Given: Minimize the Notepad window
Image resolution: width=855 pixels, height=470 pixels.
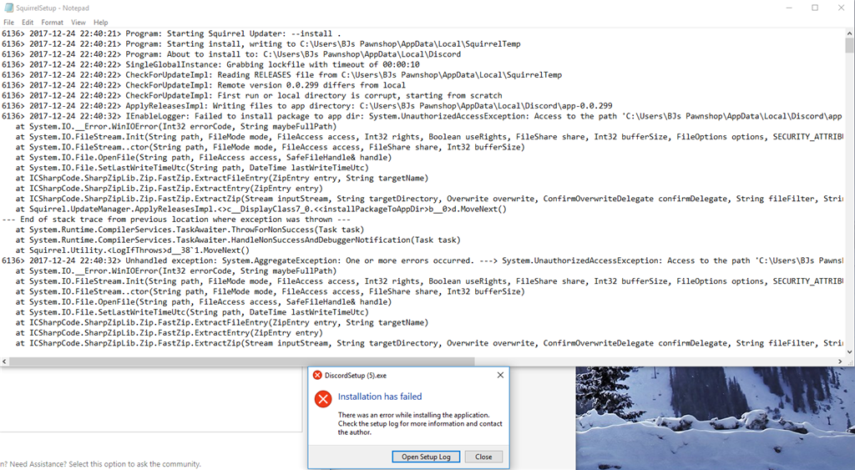Looking at the screenshot, I should tap(790, 8).
